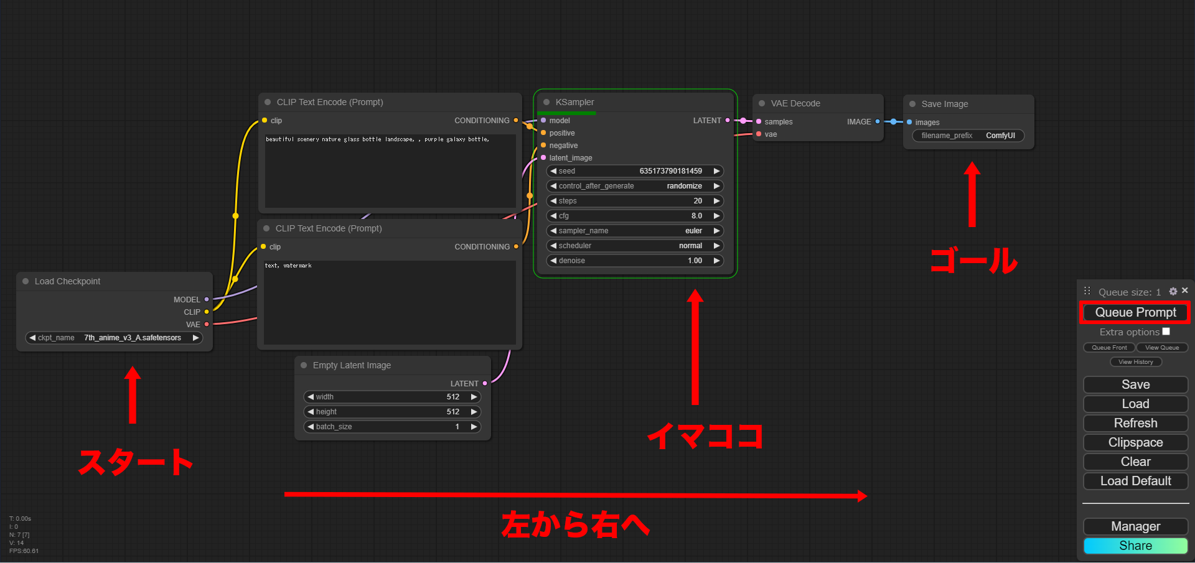The width and height of the screenshot is (1195, 563).
Task: Open the queue panel settings gear
Action: pyautogui.click(x=1173, y=291)
